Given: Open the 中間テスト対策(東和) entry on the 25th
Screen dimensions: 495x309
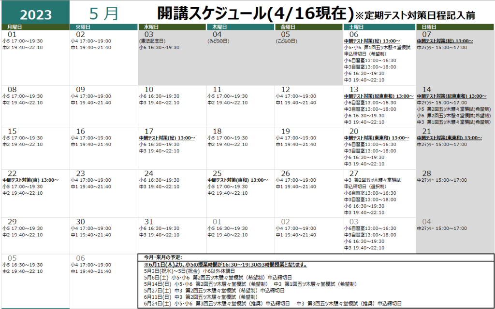Looking at the screenshot, I should click(237, 180).
